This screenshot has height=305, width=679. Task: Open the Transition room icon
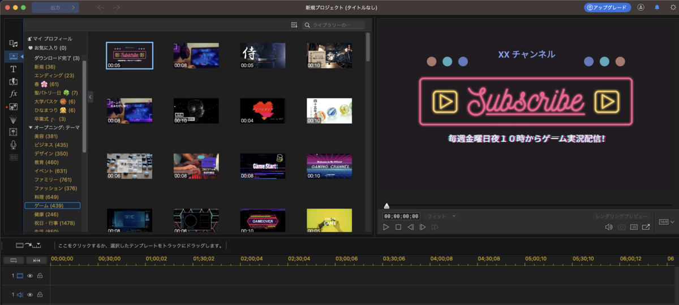[x=13, y=82]
